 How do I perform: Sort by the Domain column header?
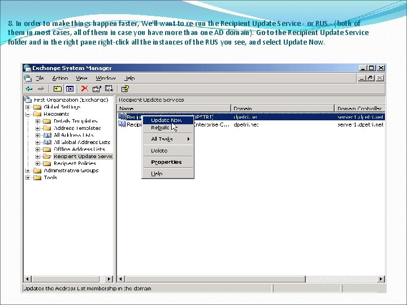283,108
